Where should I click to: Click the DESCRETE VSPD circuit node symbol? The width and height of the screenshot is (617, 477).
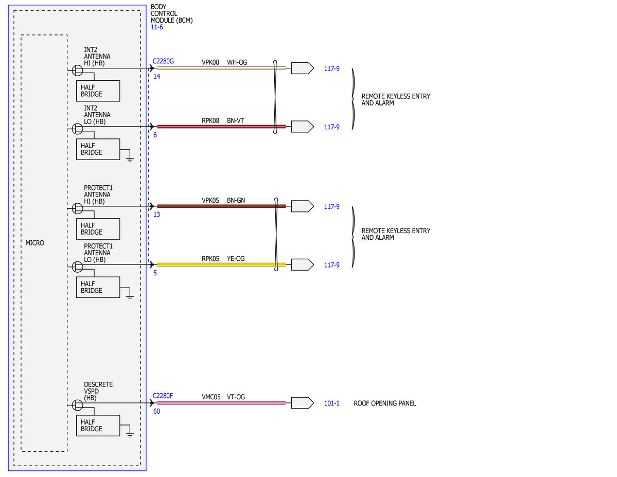(78, 405)
